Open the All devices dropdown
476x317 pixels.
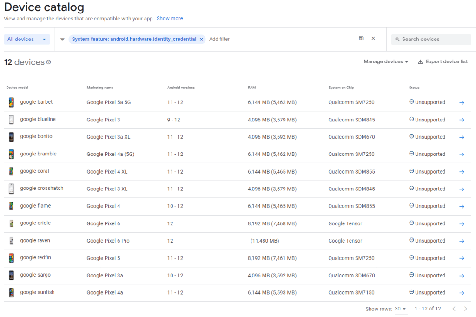26,39
